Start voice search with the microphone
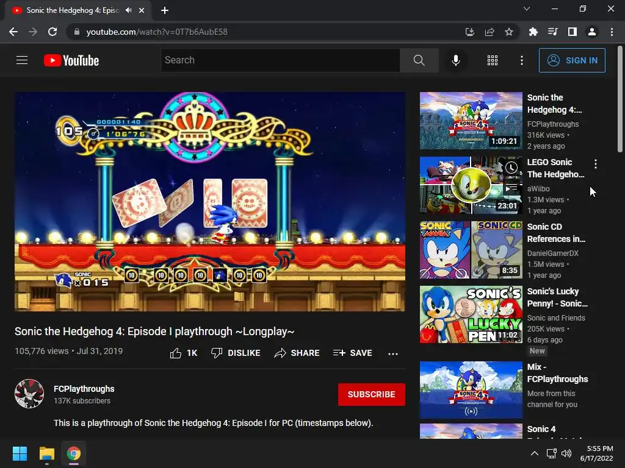625x468 pixels. coord(455,60)
